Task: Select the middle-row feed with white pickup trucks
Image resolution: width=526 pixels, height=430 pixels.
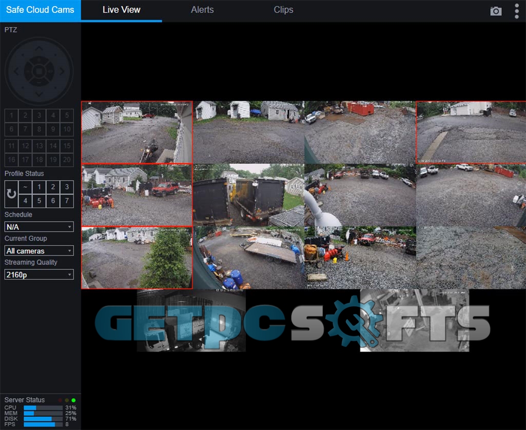Action: pos(471,195)
